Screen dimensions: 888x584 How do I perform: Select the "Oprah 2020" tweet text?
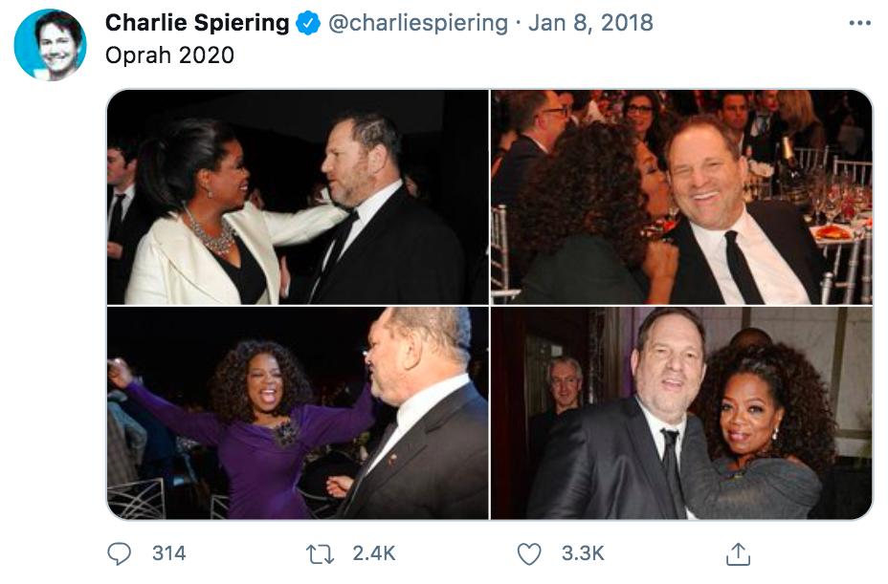pyautogui.click(x=169, y=55)
